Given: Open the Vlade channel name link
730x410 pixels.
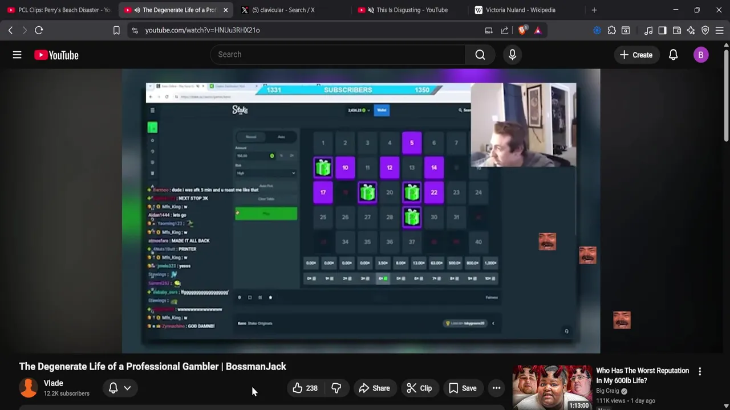Looking at the screenshot, I should tap(54, 383).
